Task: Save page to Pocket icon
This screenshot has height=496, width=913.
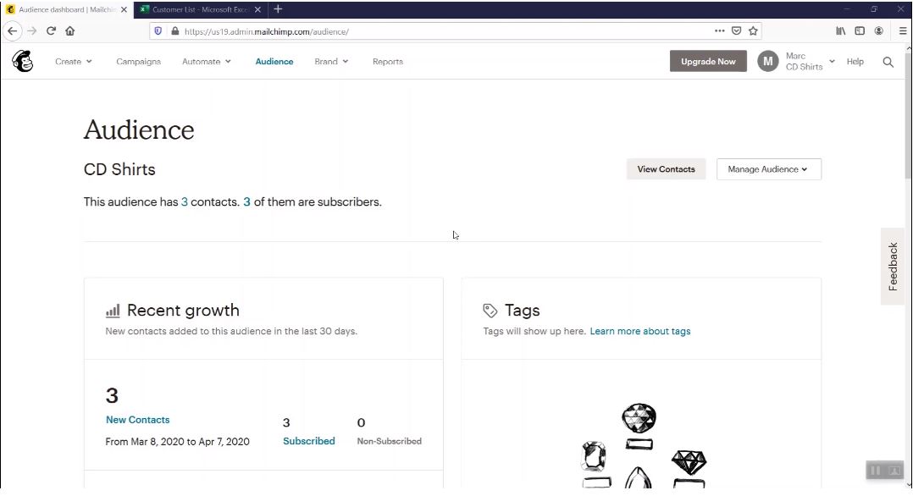Action: pyautogui.click(x=736, y=30)
